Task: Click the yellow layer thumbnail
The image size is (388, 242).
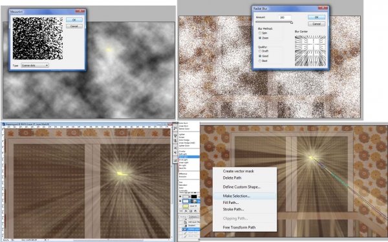Action: (x=186, y=206)
